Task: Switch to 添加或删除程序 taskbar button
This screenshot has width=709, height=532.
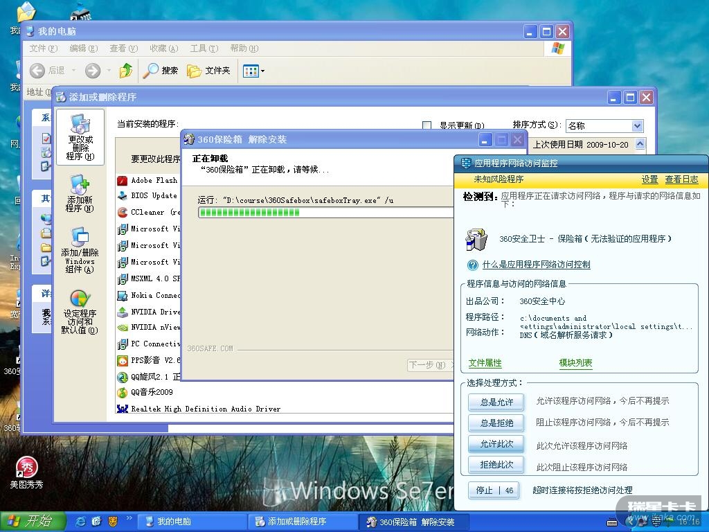Action: pos(302,522)
